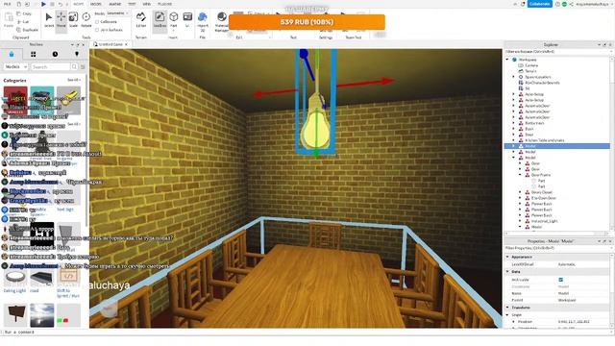
Task: Toggle the Archivable property checkbox
Action: pyautogui.click(x=560, y=280)
